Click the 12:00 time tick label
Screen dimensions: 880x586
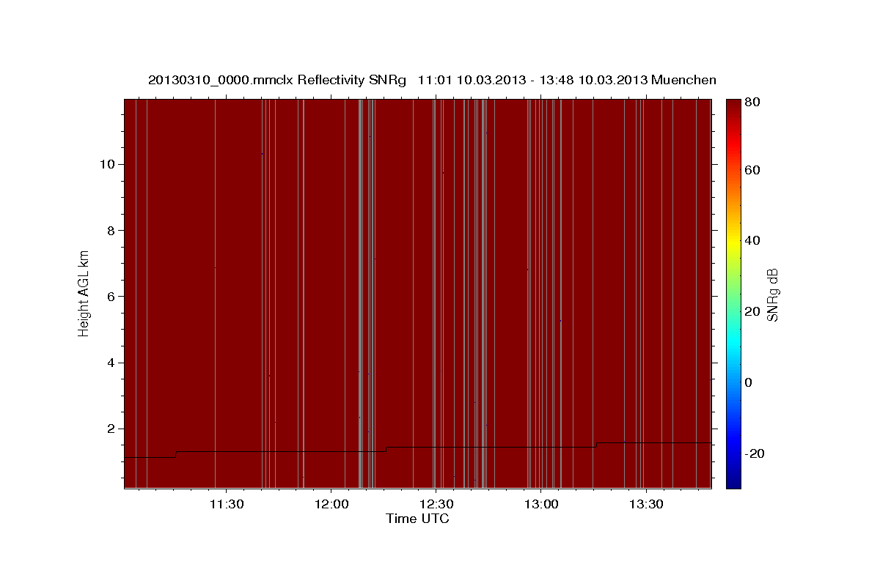(331, 505)
